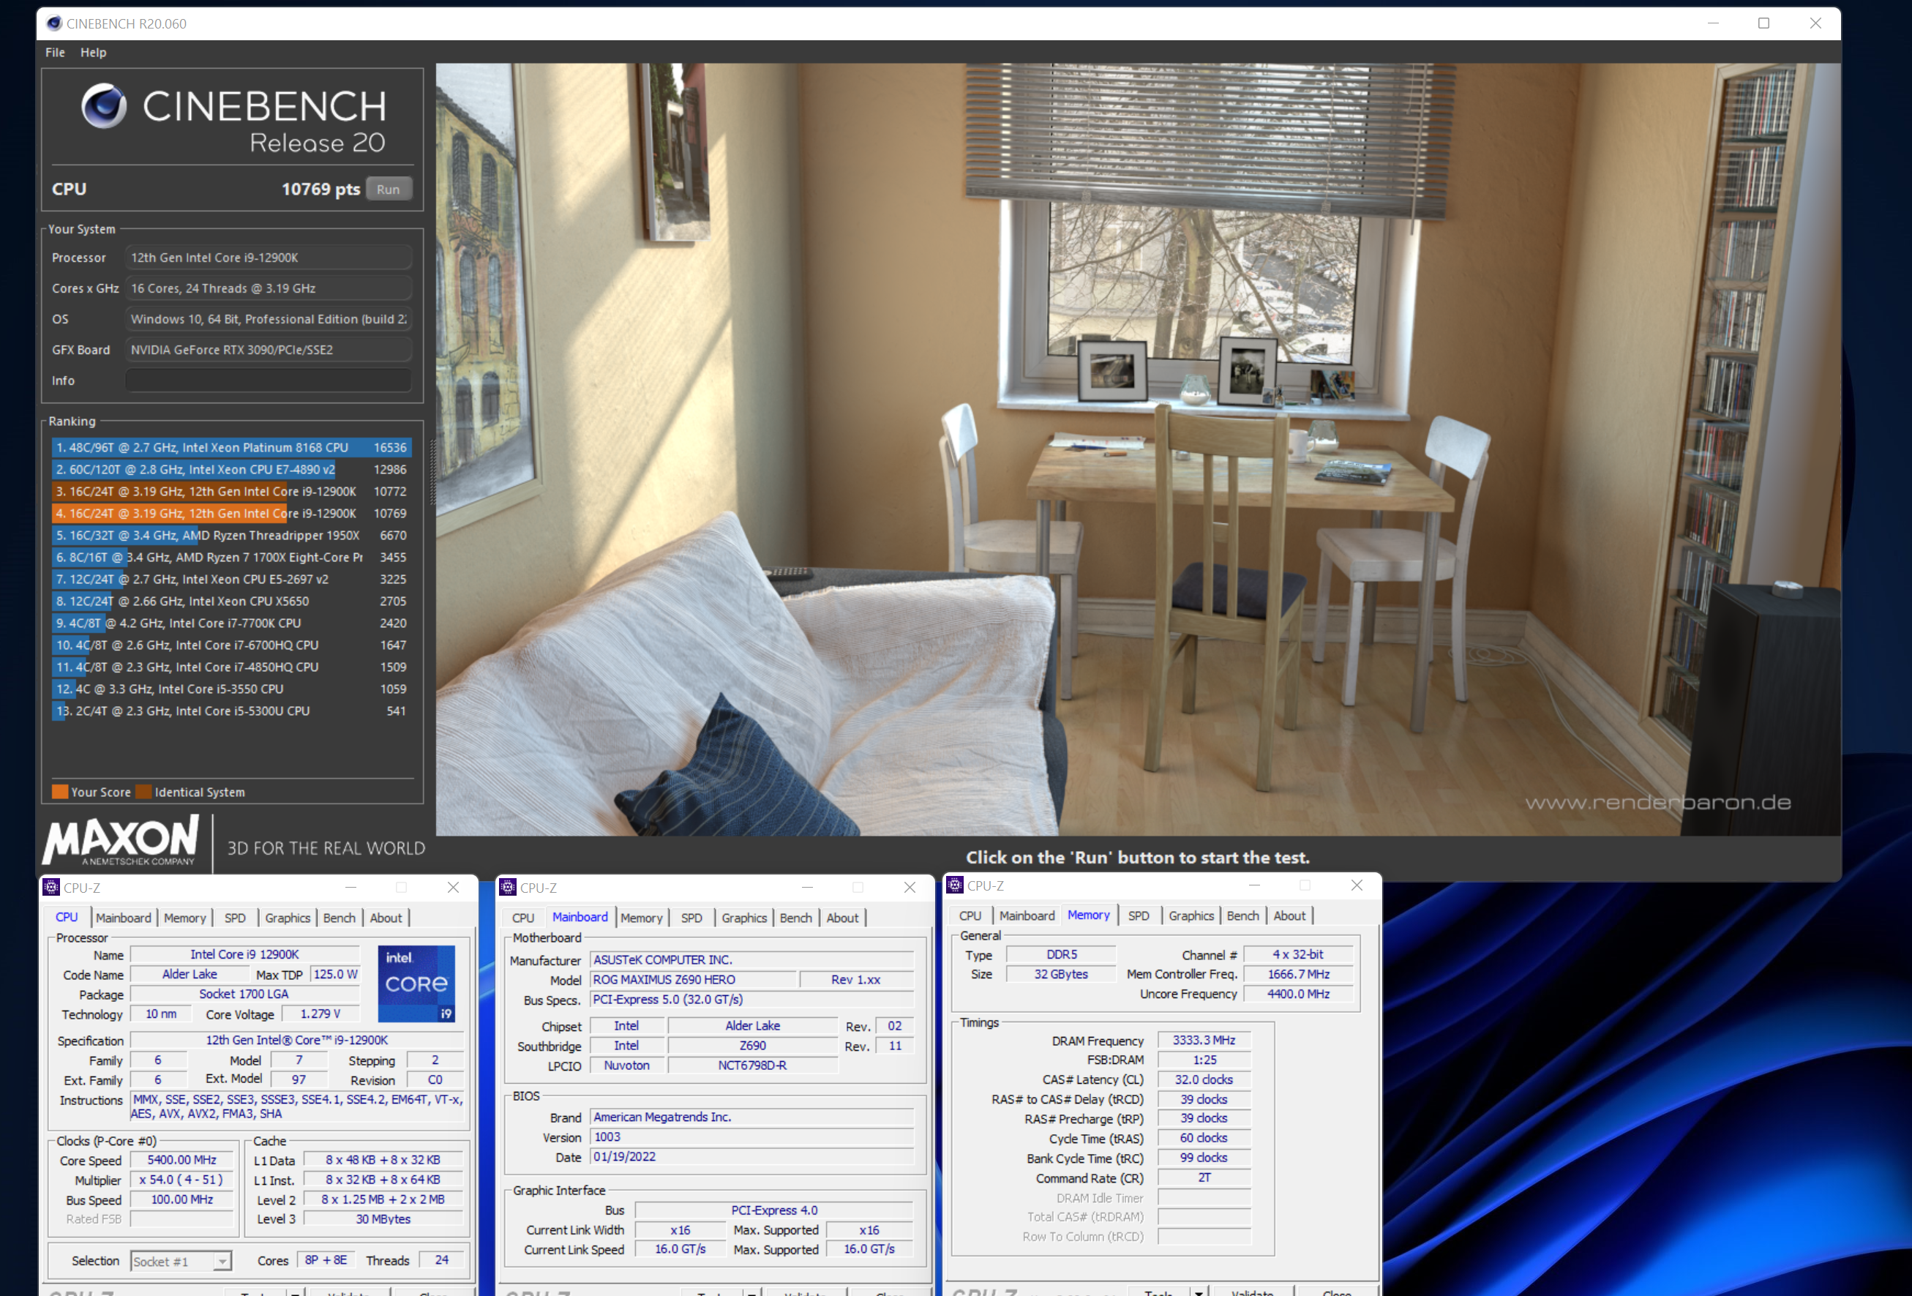Select the Ryzen 7 1700X Eight-Core ranking row
1912x1296 pixels.
click(x=231, y=557)
